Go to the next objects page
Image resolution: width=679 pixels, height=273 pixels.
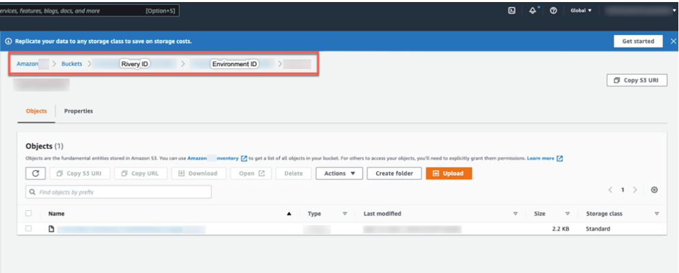(x=635, y=190)
